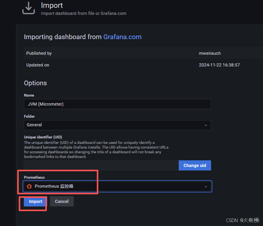This screenshot has height=226, width=263.
Task: Click the subtitle Import dashboard from file or Grafana.com
Action: 84,13
